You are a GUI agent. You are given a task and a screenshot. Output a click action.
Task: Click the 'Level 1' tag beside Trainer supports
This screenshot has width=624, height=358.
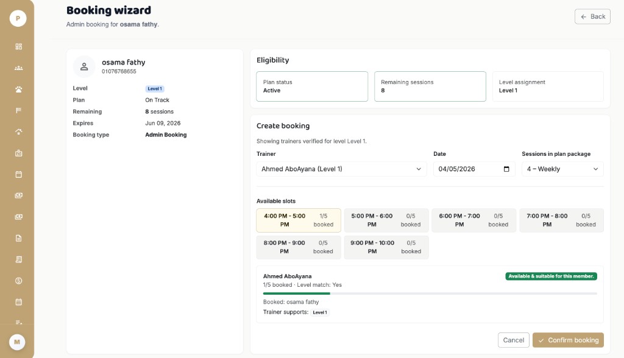pyautogui.click(x=320, y=312)
